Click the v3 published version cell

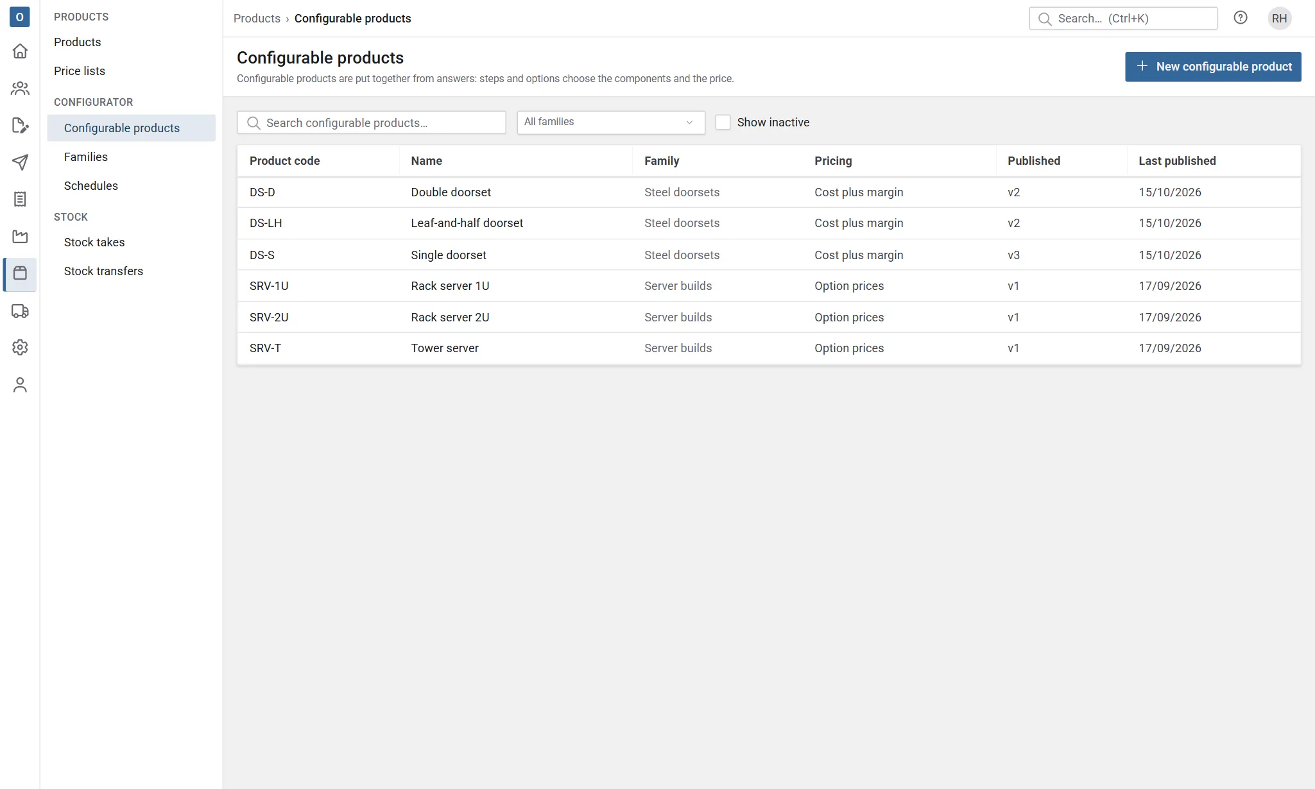tap(1013, 255)
